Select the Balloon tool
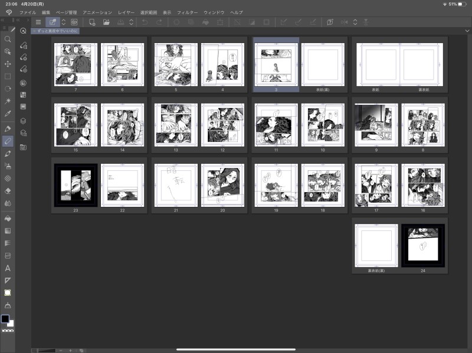This screenshot has height=353, width=472. (8, 293)
